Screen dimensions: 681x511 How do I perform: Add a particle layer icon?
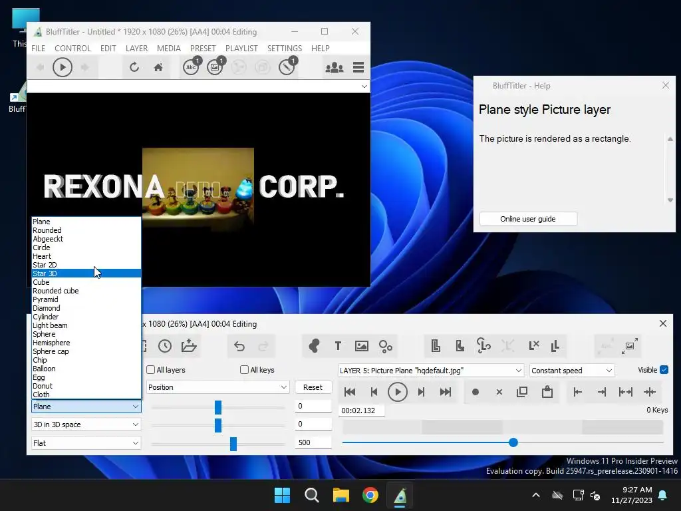coord(386,346)
